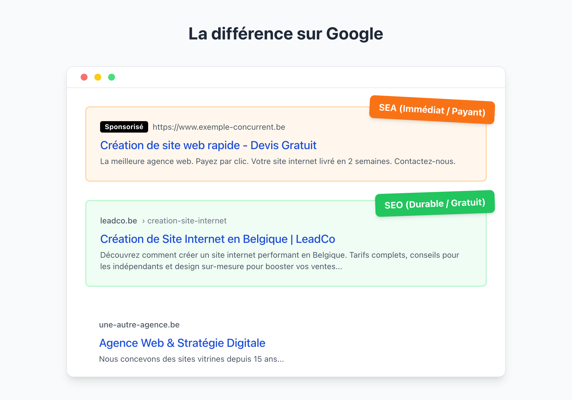Click the breadcrumb chevron after leadco.be
This screenshot has width=572, height=400.
point(143,221)
